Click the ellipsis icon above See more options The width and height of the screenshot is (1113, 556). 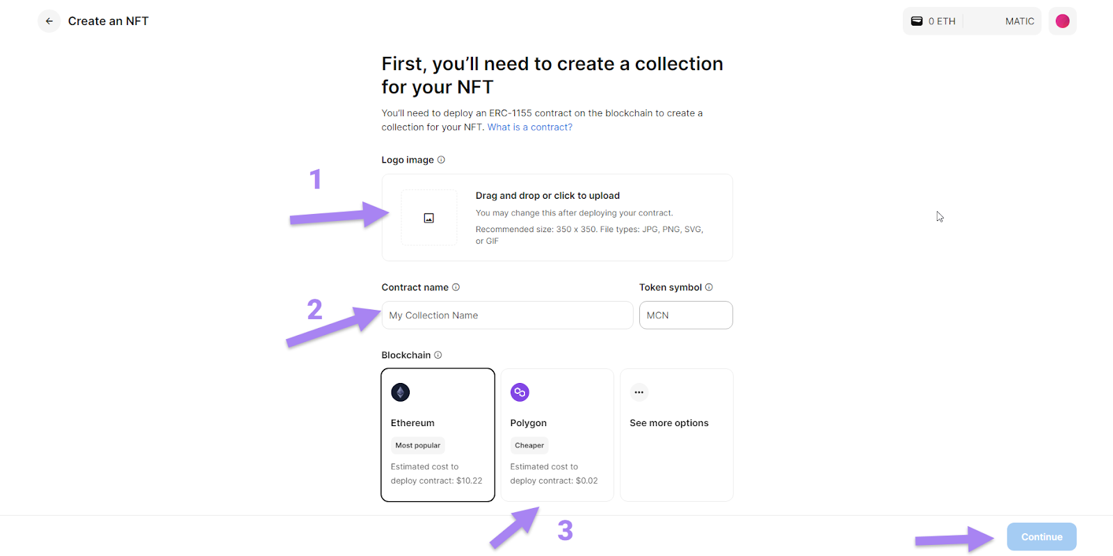(x=639, y=392)
